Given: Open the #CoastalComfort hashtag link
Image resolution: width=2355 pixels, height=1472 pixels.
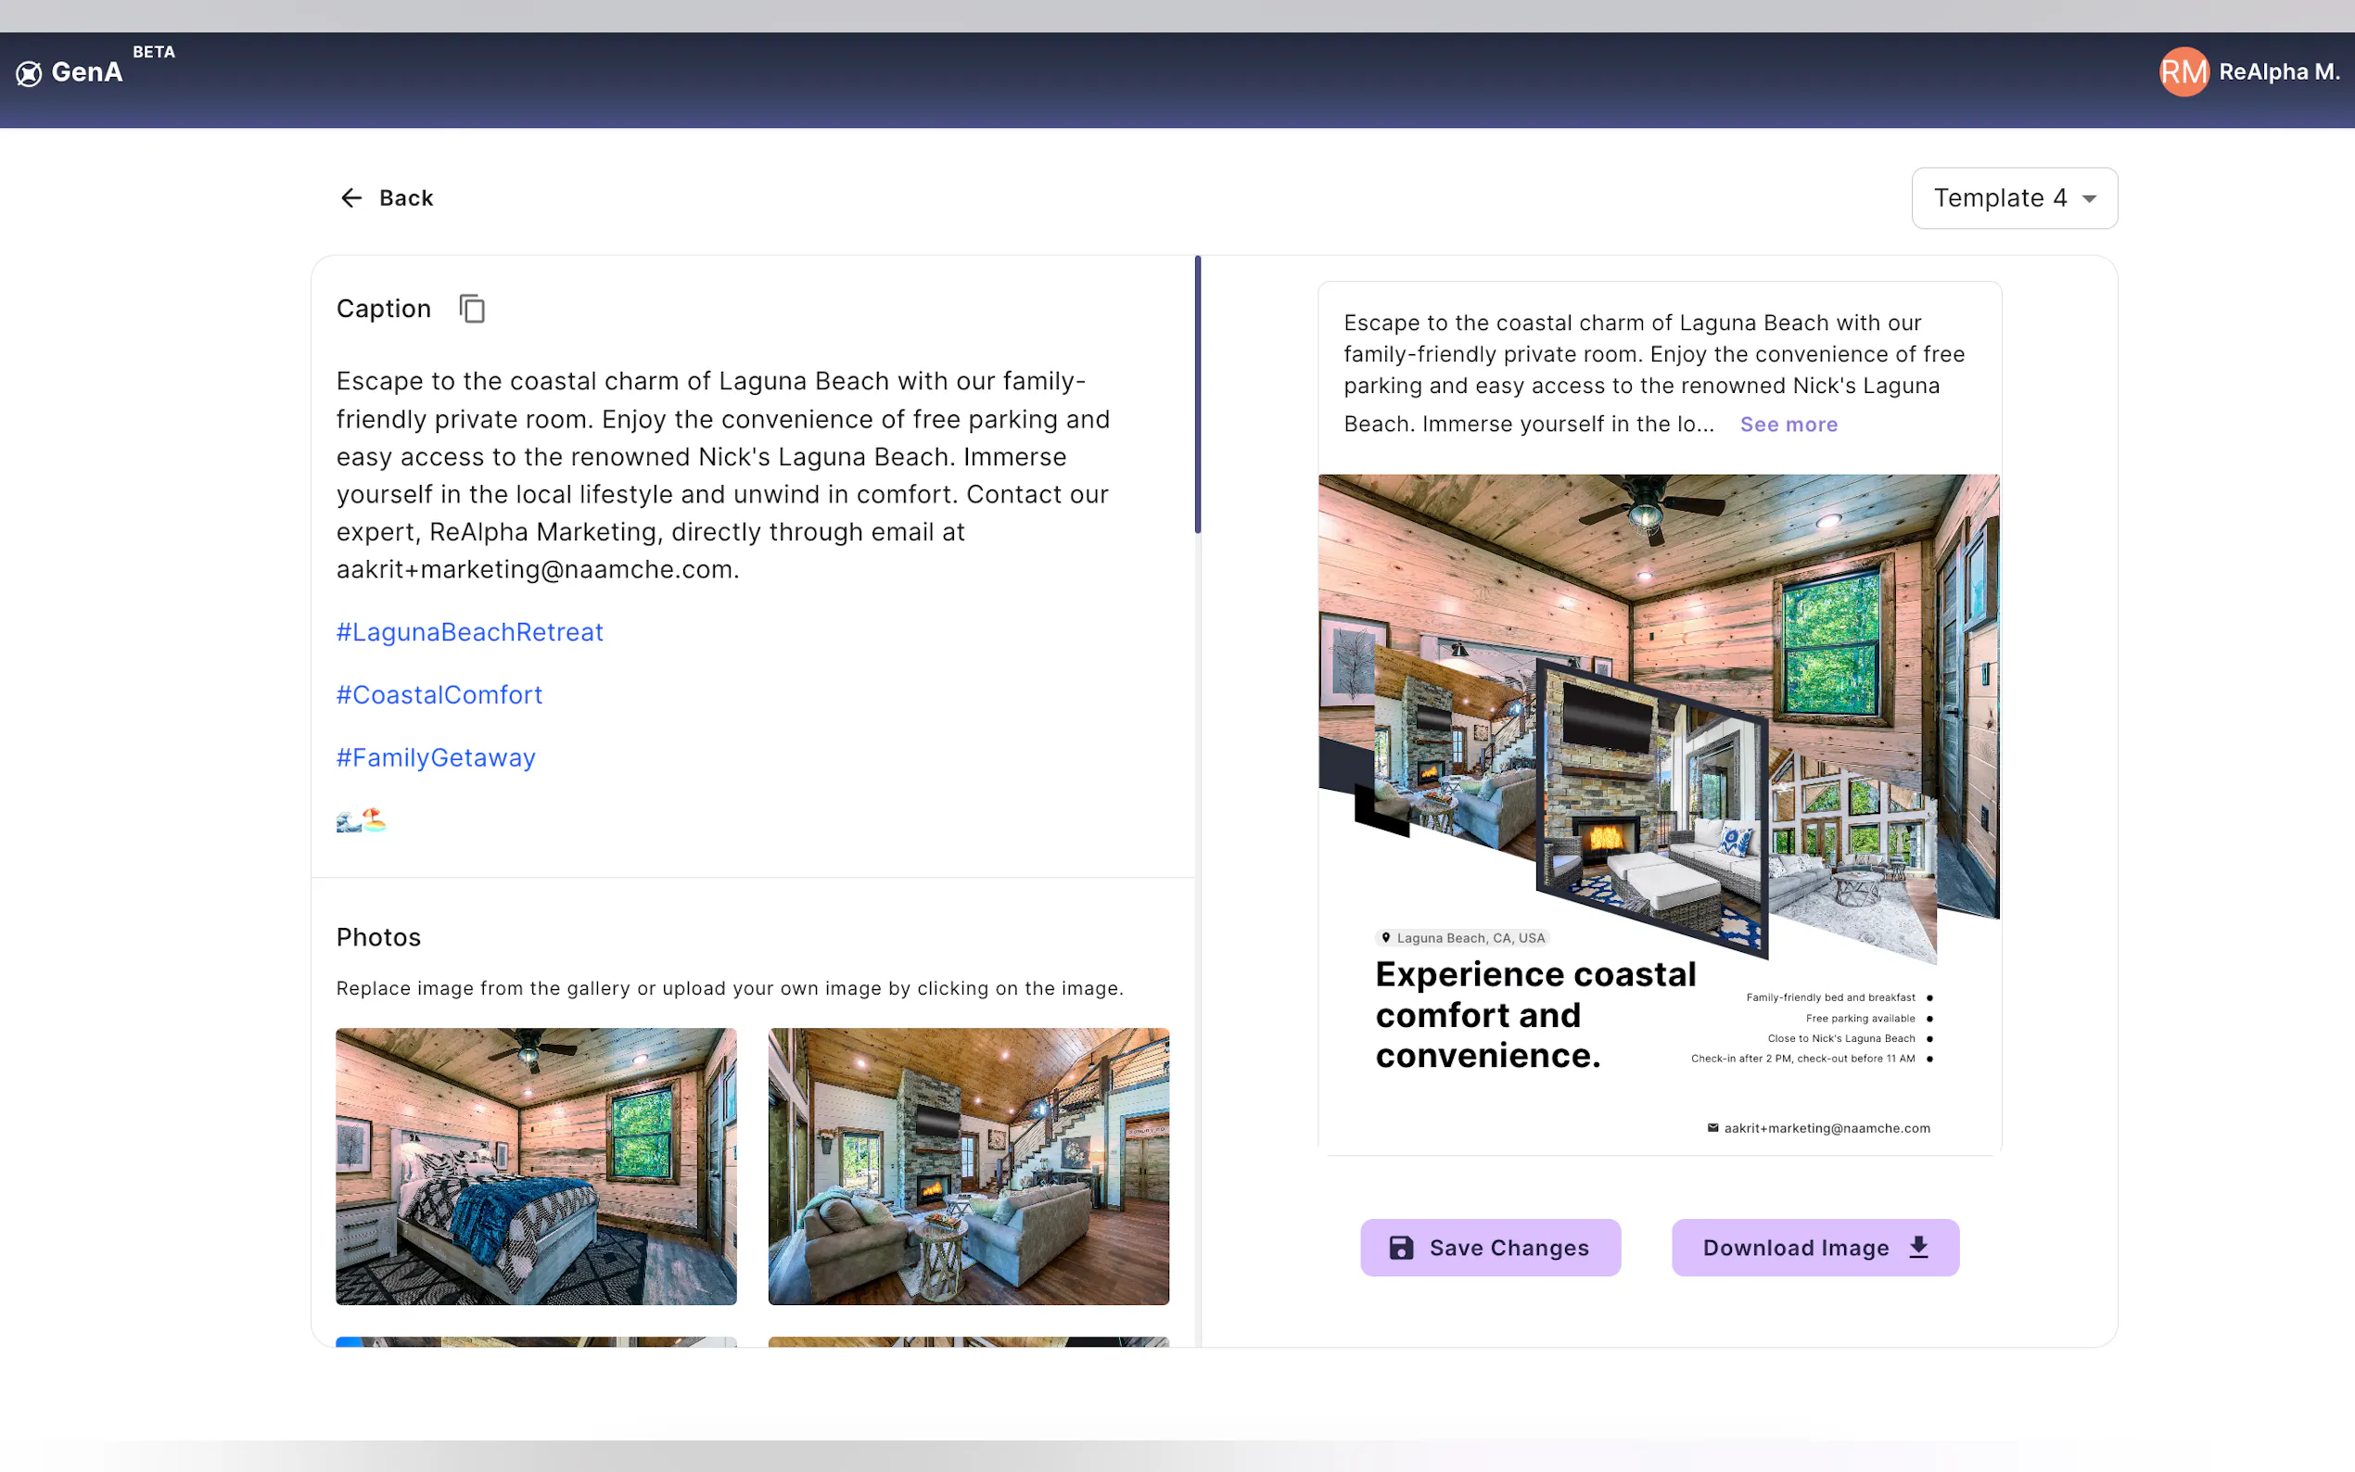Looking at the screenshot, I should (x=439, y=695).
